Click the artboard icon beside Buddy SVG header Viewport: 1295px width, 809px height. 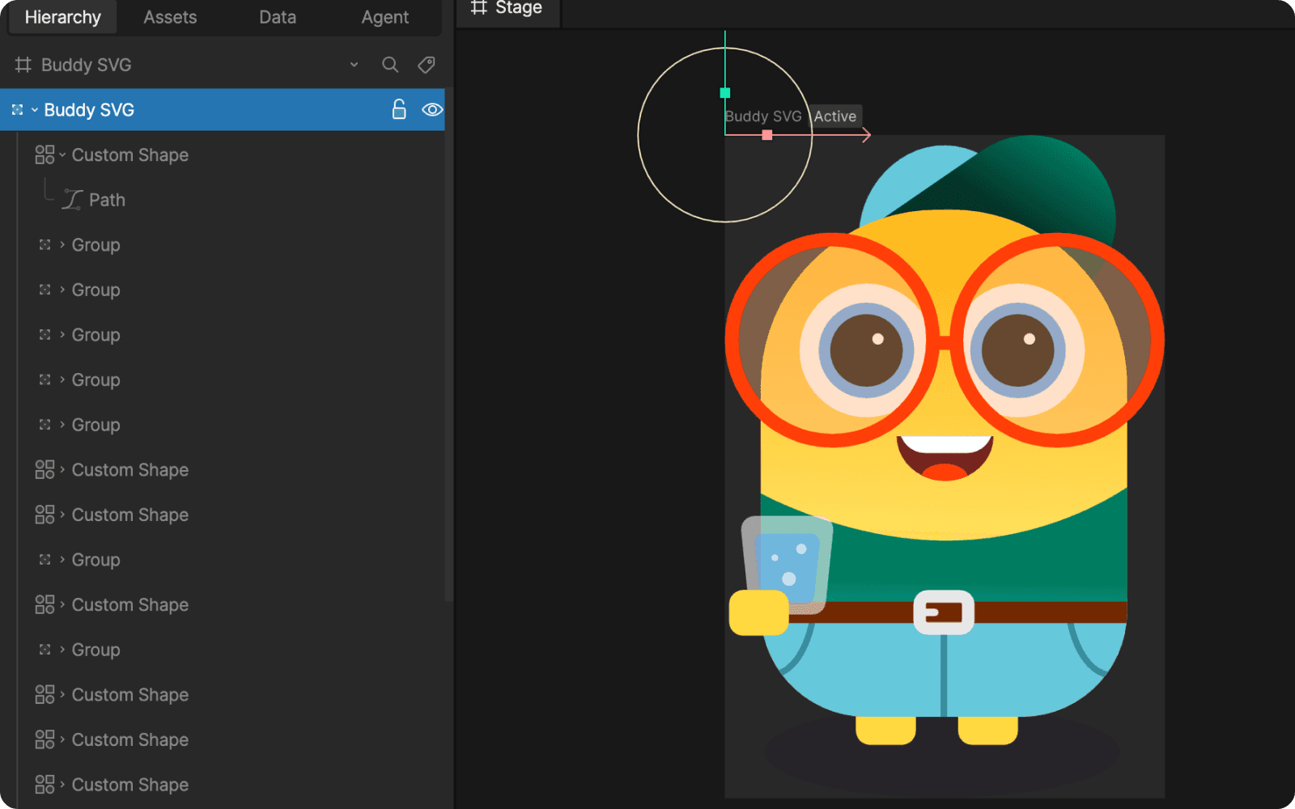(x=23, y=65)
